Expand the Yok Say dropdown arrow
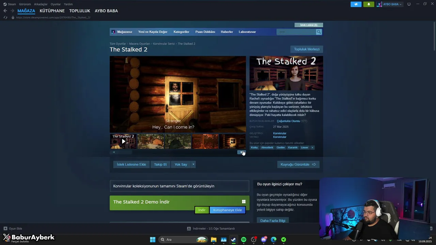 coord(193,164)
